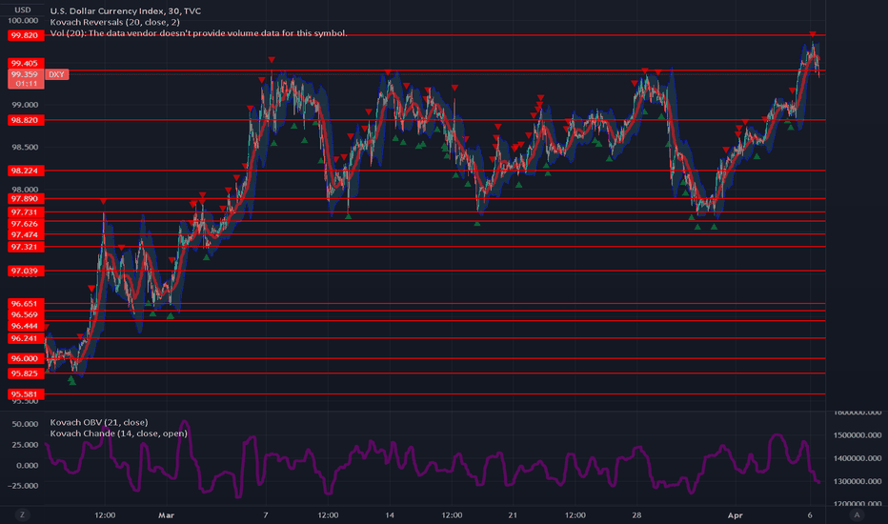
Task: Click the Apr label on the time axis
Action: (x=736, y=514)
